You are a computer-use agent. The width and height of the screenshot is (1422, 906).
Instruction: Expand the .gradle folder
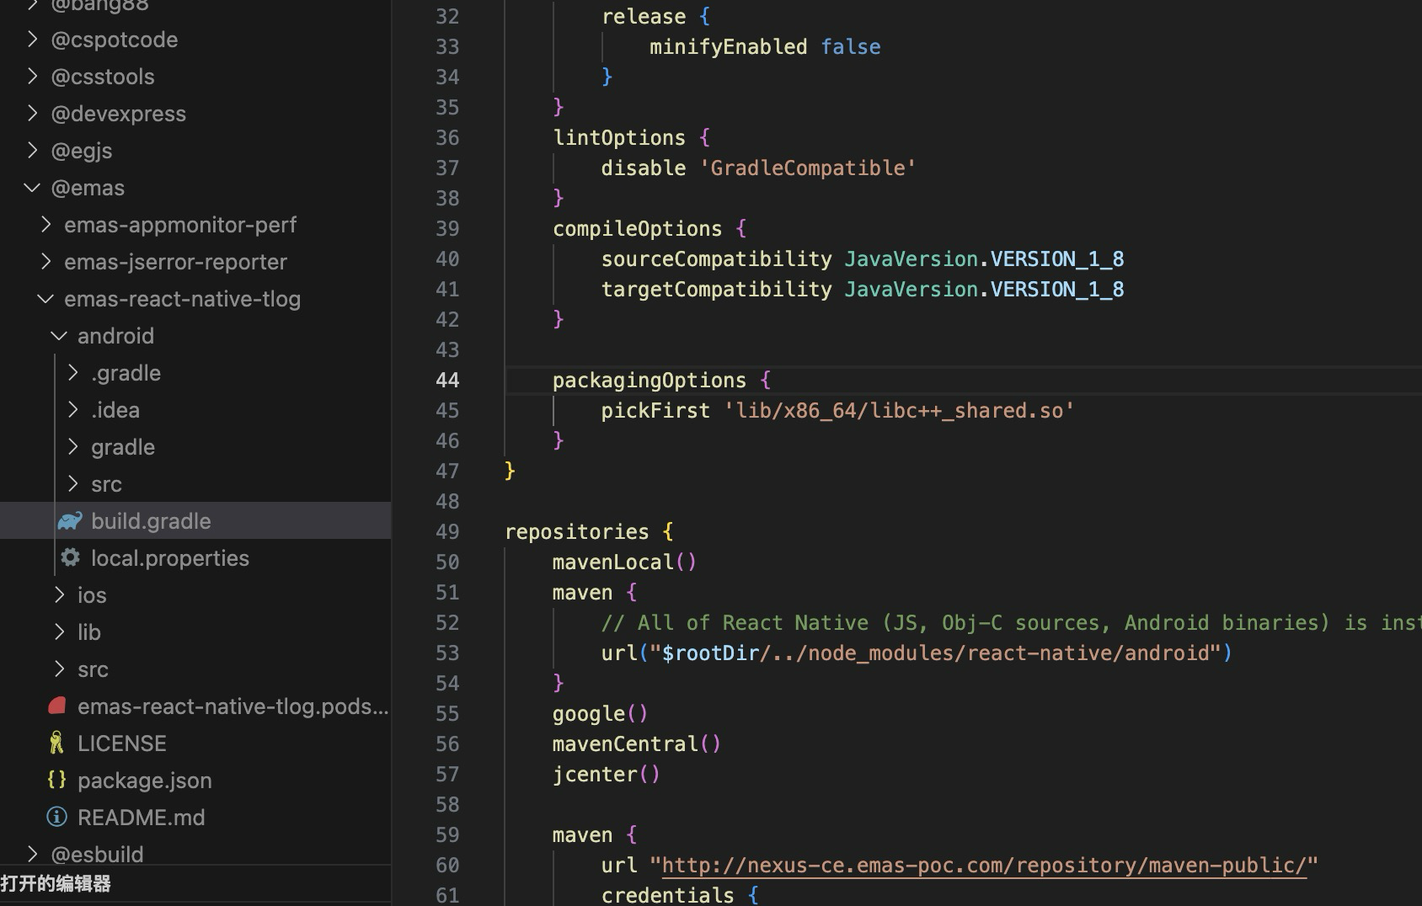tap(72, 373)
